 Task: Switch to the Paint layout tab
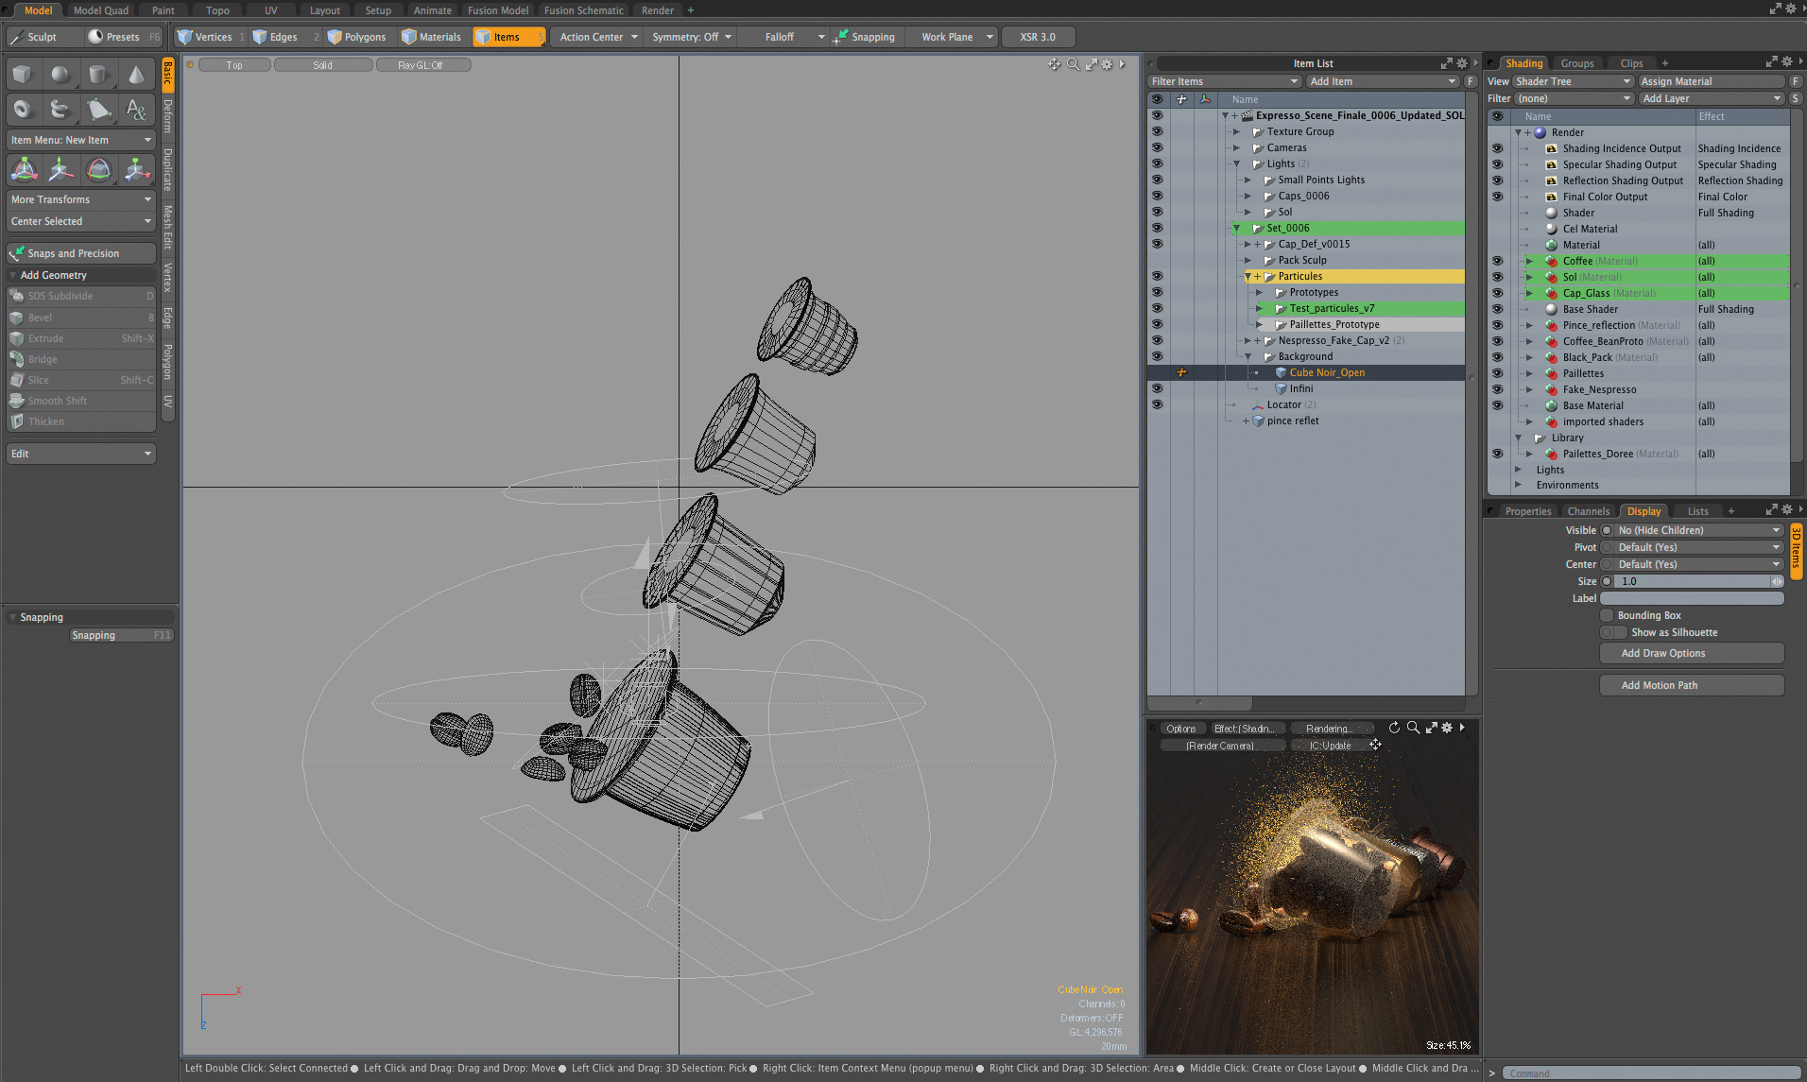pos(163,10)
